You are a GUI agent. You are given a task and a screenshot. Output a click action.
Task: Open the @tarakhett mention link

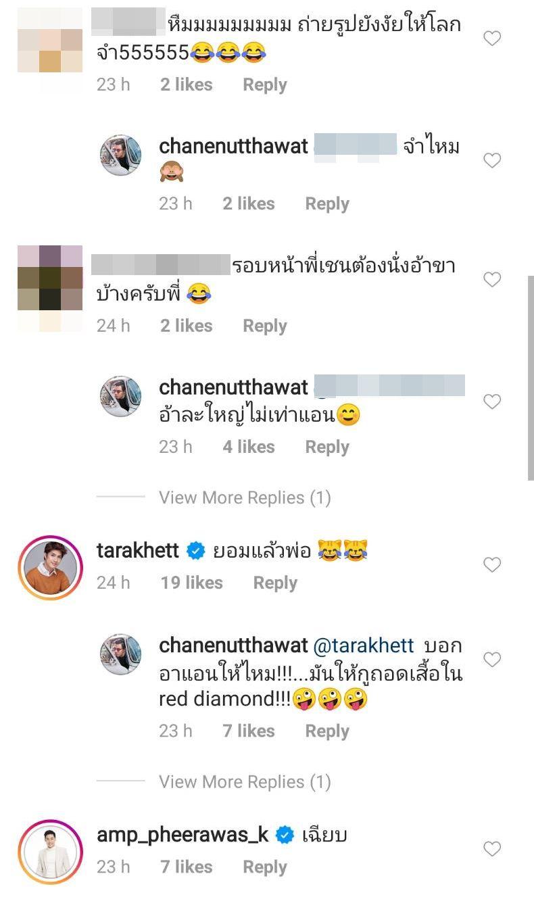pyautogui.click(x=364, y=646)
